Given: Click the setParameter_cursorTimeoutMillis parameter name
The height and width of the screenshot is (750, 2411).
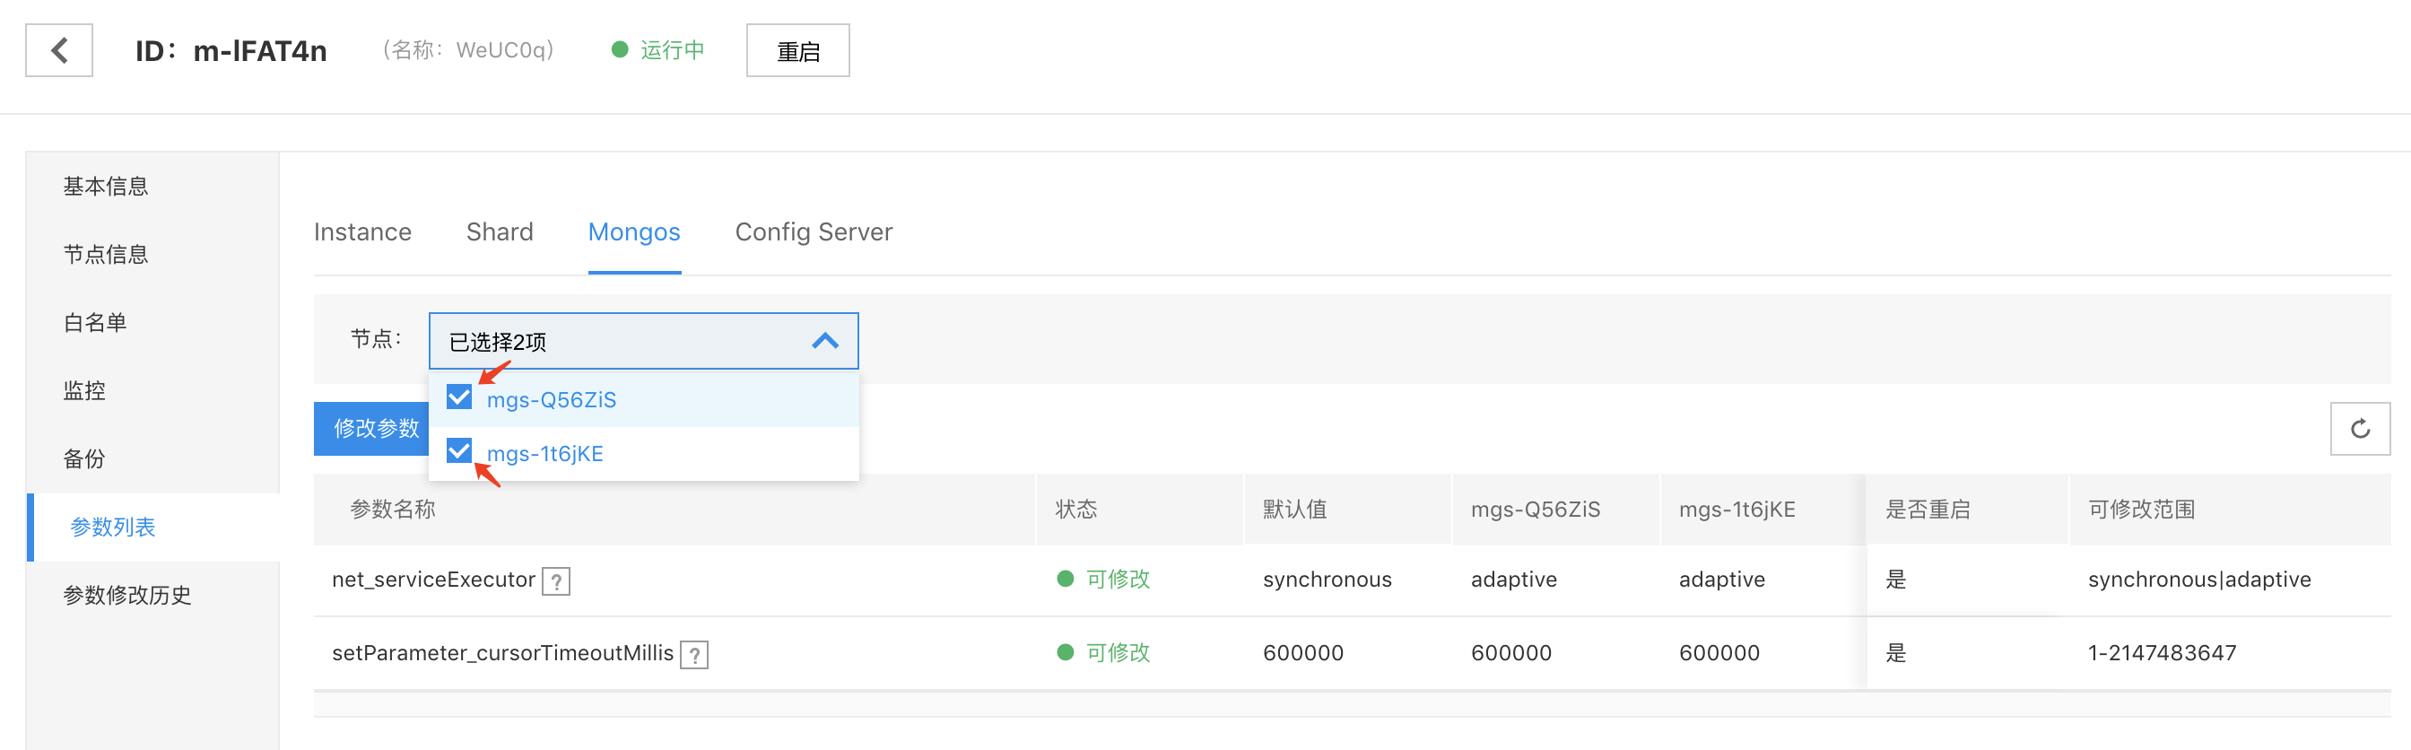Looking at the screenshot, I should point(502,652).
